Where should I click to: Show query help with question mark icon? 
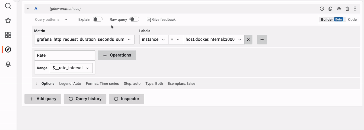pyautogui.click(x=322, y=9)
